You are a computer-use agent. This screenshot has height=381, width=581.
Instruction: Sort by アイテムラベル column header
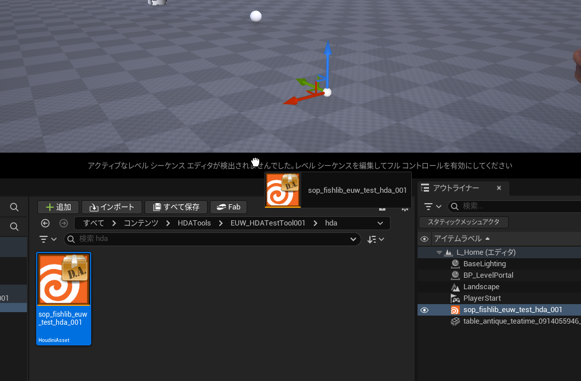coord(462,239)
